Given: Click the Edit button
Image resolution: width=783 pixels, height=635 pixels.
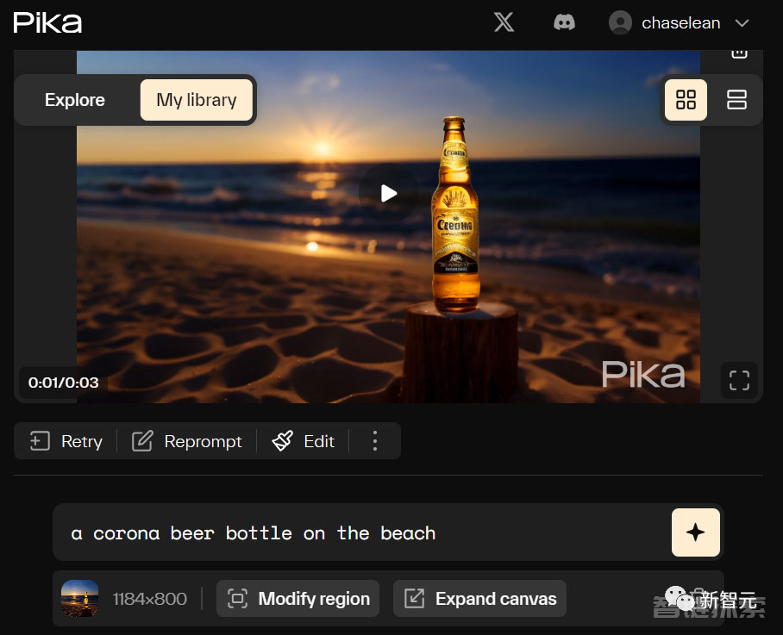Looking at the screenshot, I should [304, 441].
